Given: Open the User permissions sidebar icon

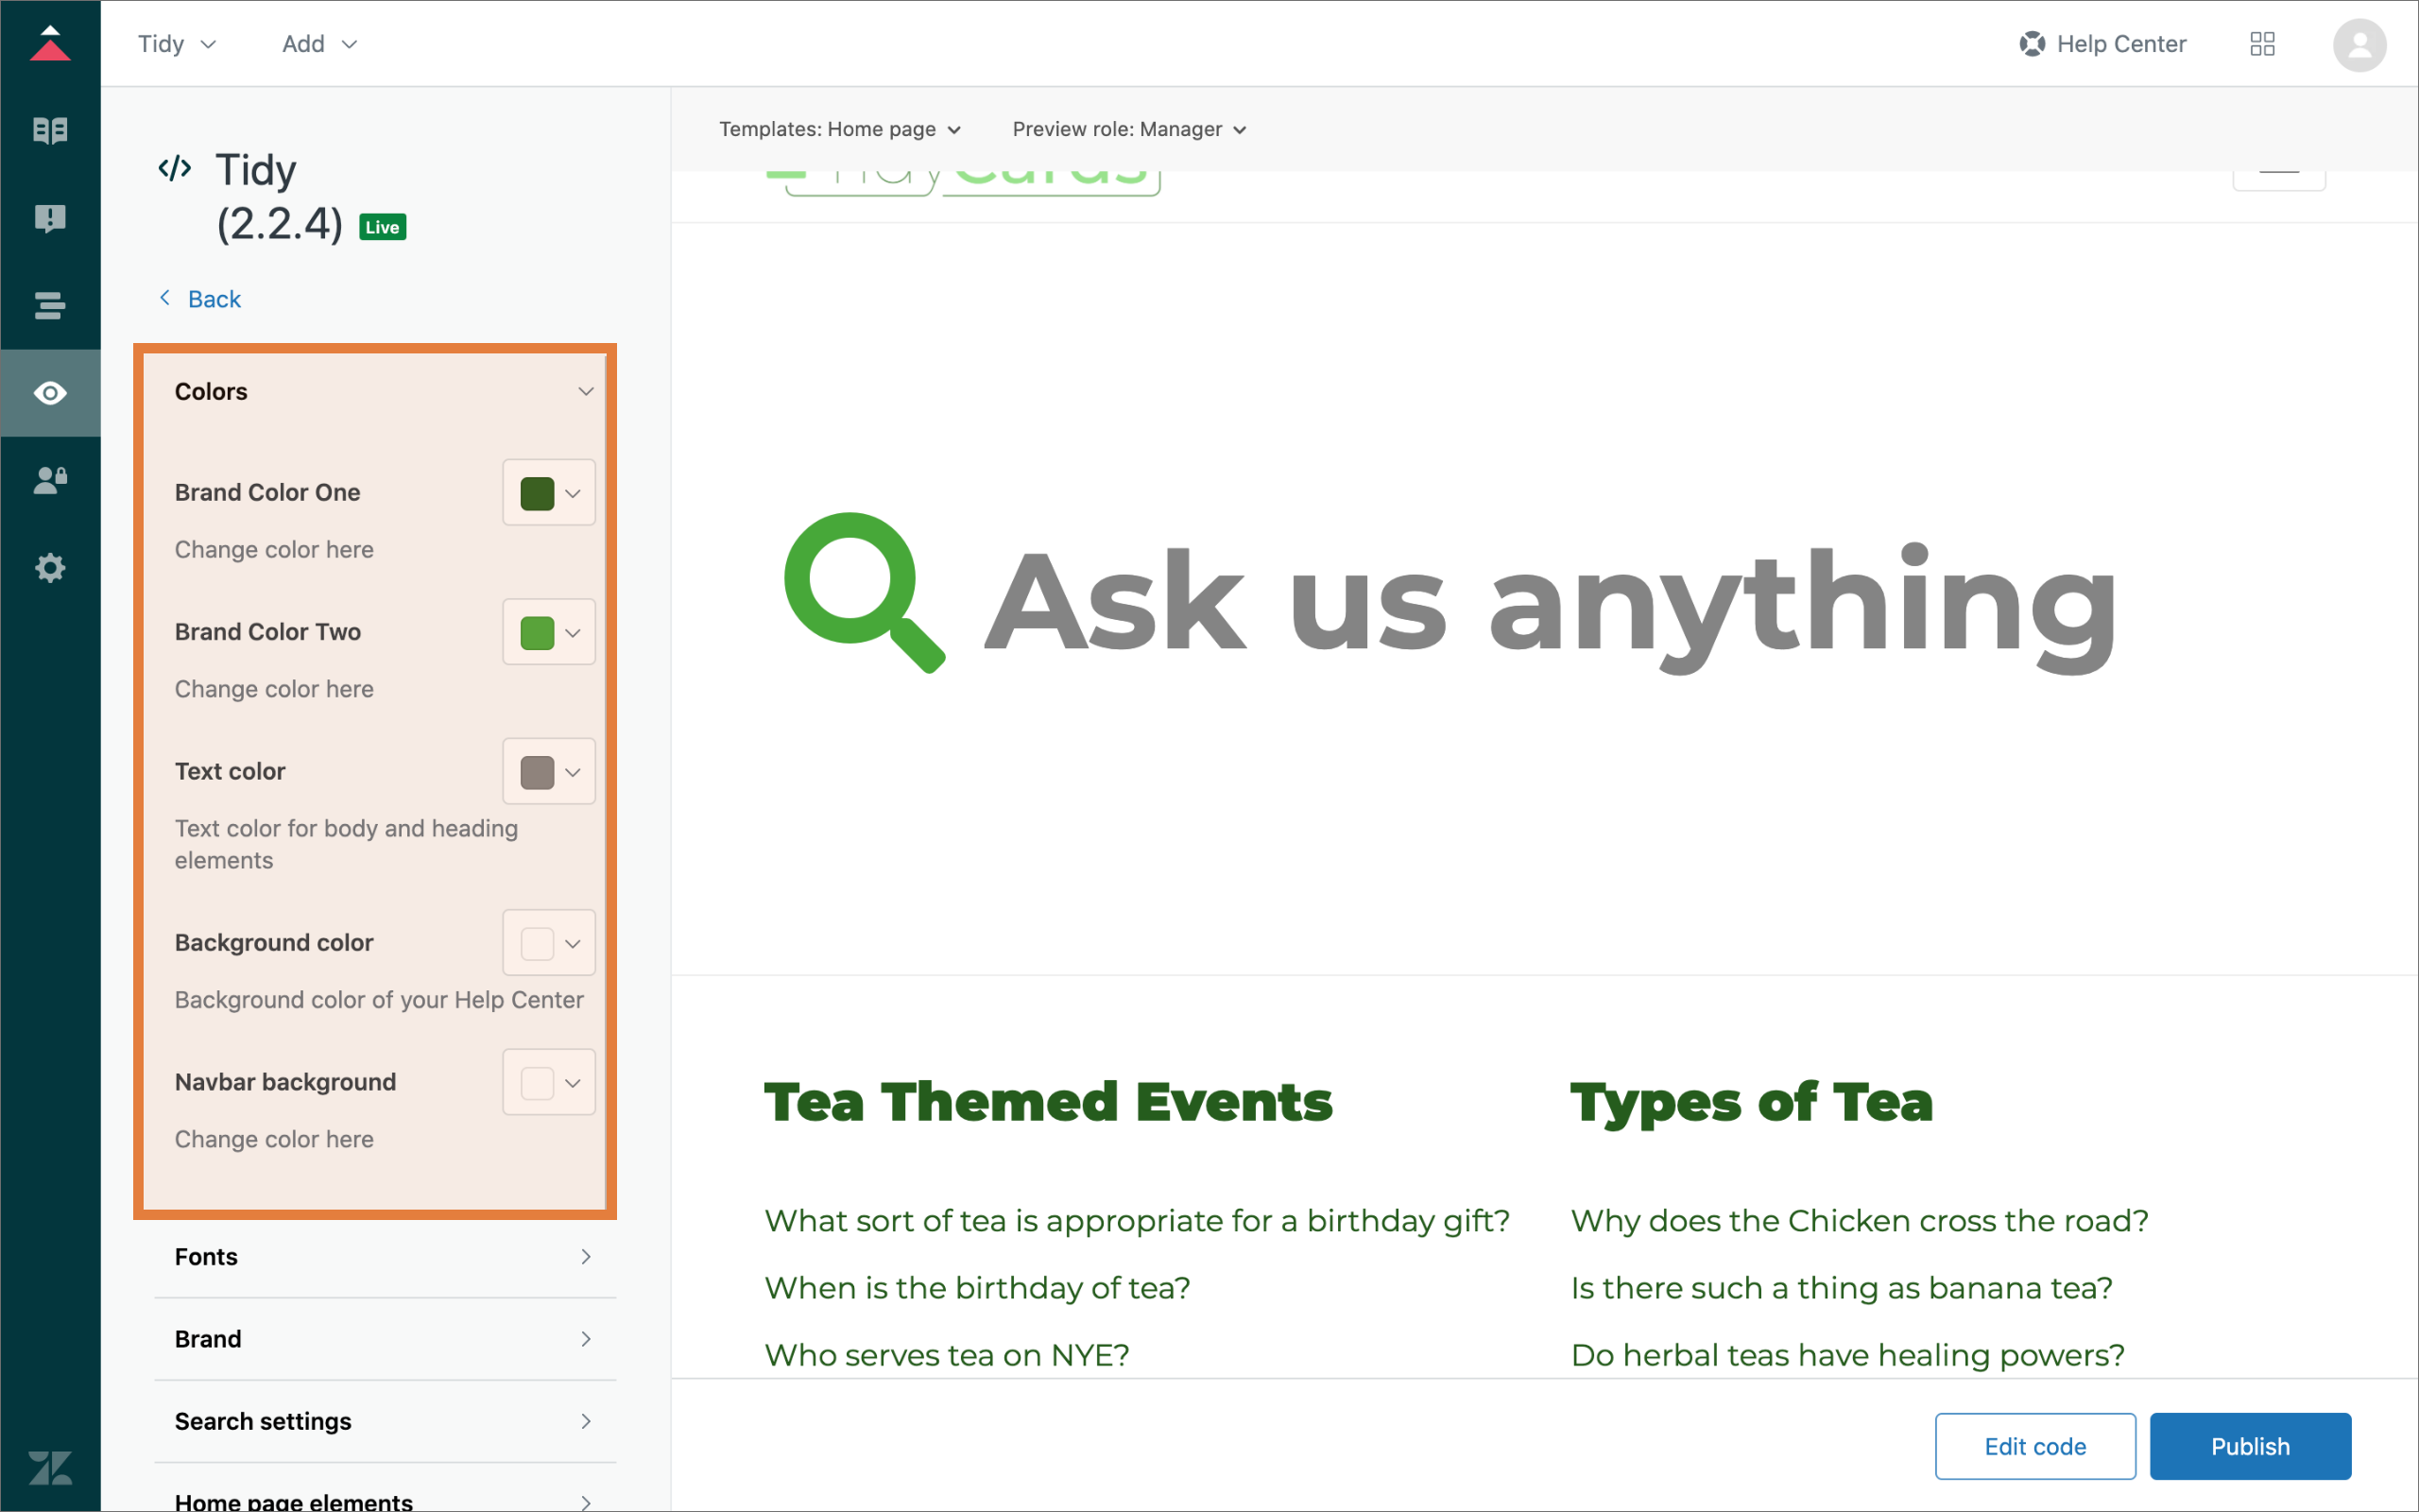Looking at the screenshot, I should (x=50, y=481).
